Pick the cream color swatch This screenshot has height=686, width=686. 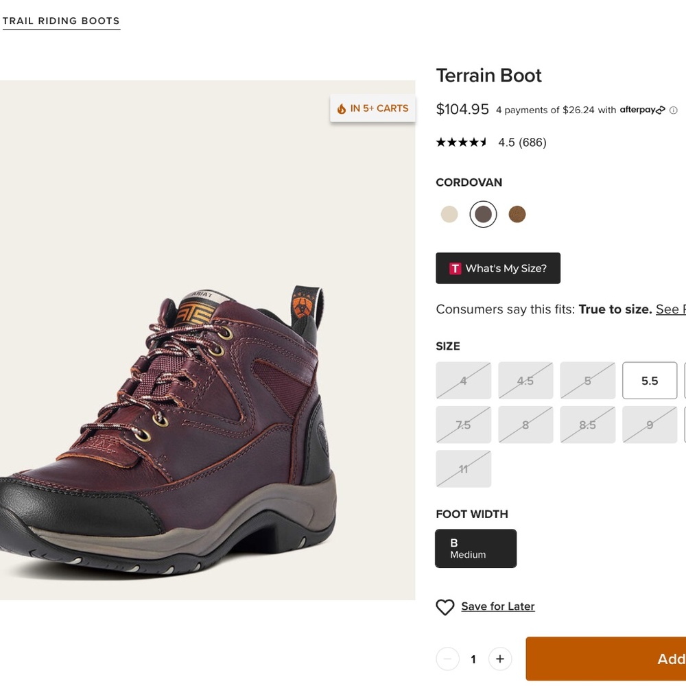[449, 214]
